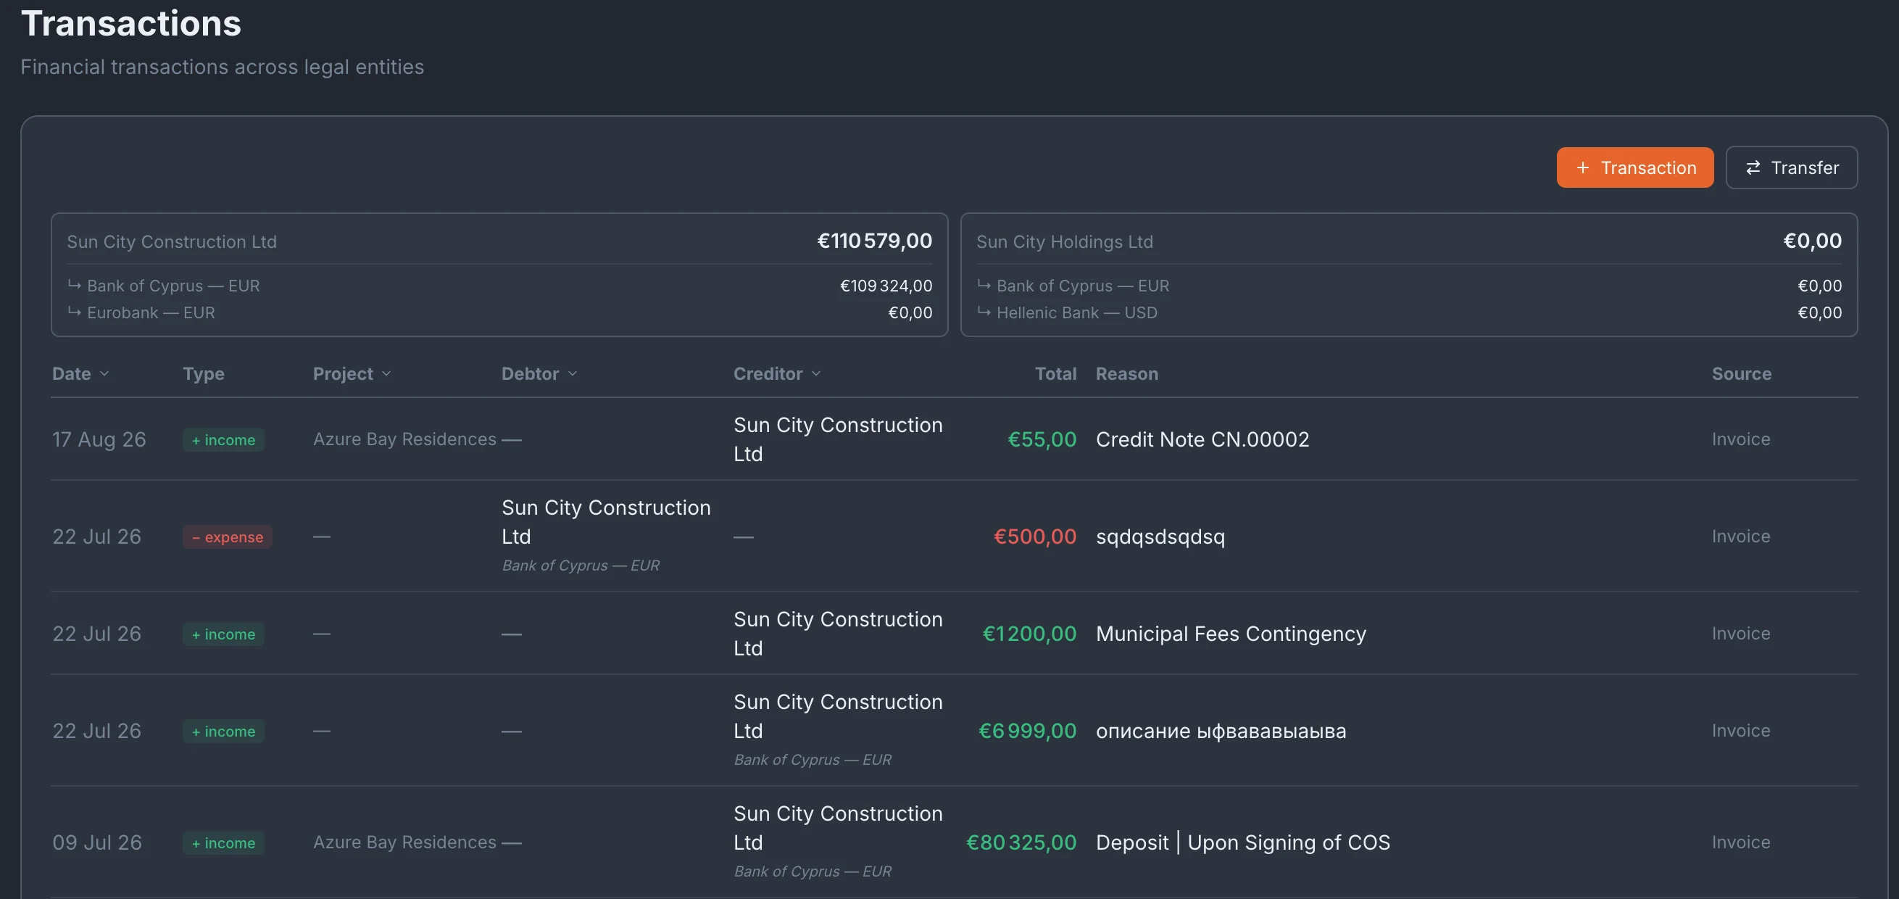The width and height of the screenshot is (1899, 899).
Task: Click the Total column header
Action: tap(1055, 374)
